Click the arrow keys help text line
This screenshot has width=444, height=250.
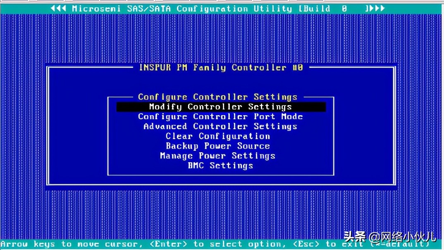215,244
